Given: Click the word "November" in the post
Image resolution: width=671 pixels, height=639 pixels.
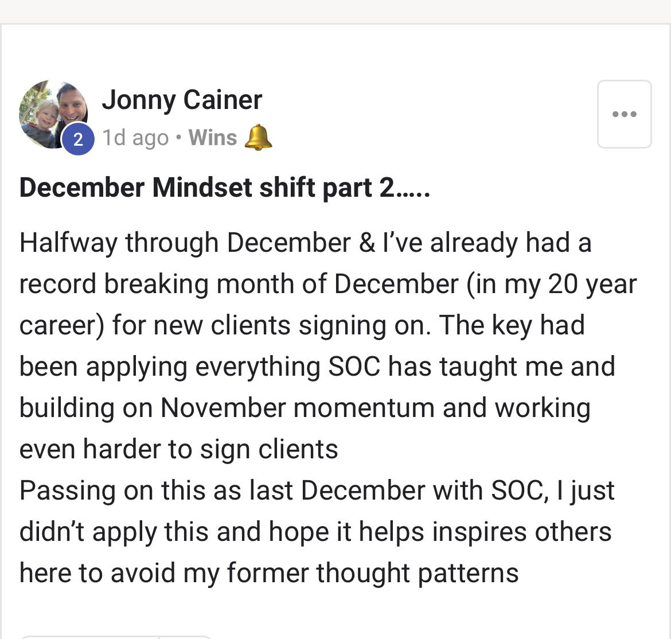Looking at the screenshot, I should pos(223,408).
